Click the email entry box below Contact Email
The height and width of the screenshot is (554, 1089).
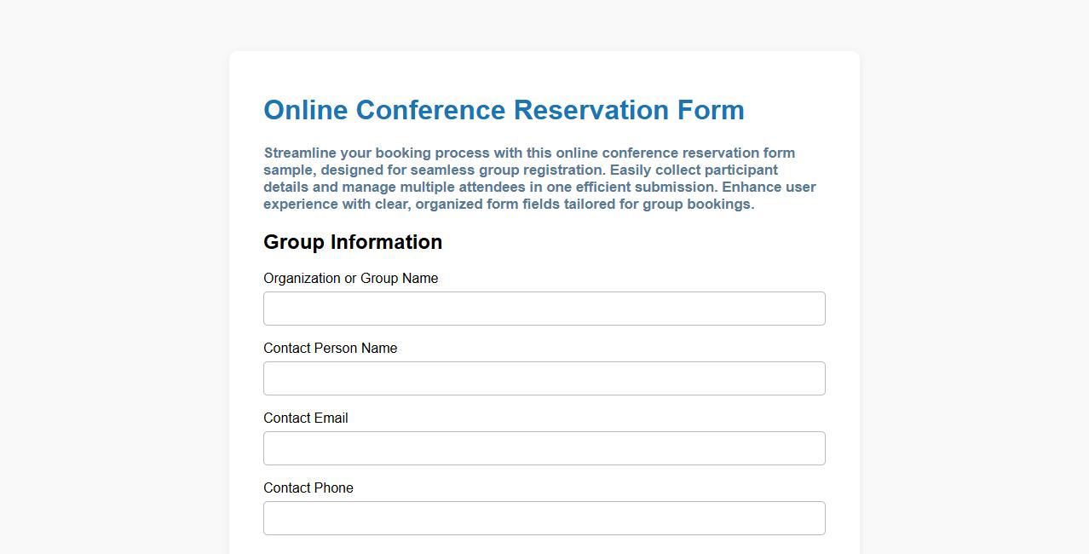coord(544,447)
